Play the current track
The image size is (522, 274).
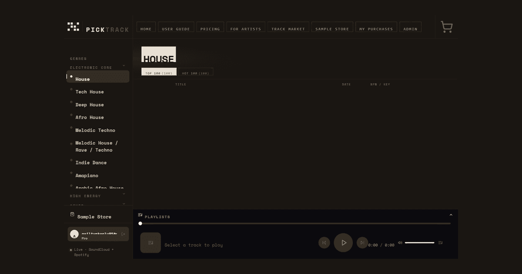343,243
